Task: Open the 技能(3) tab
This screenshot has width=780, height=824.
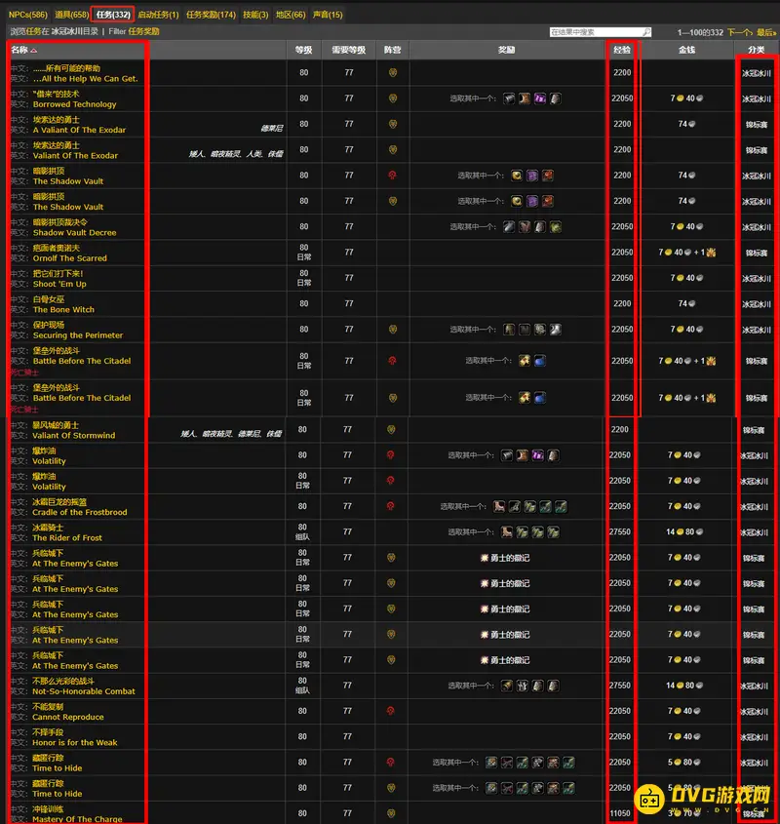Action: coord(255,15)
